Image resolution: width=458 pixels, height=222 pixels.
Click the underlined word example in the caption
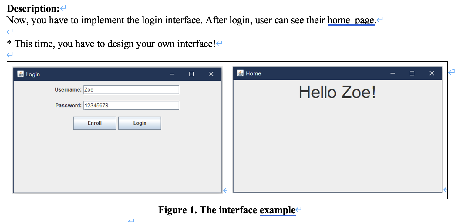click(278, 210)
